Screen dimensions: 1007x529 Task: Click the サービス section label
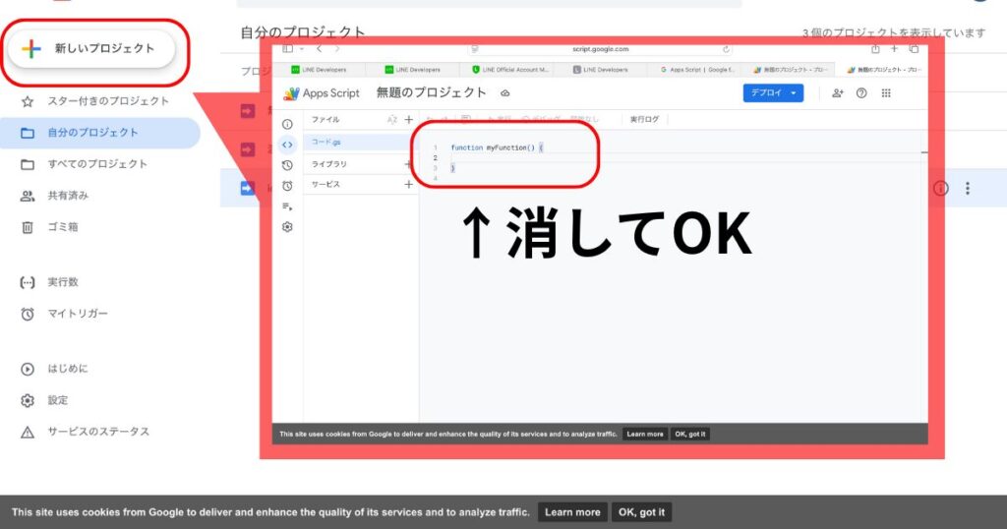point(326,185)
